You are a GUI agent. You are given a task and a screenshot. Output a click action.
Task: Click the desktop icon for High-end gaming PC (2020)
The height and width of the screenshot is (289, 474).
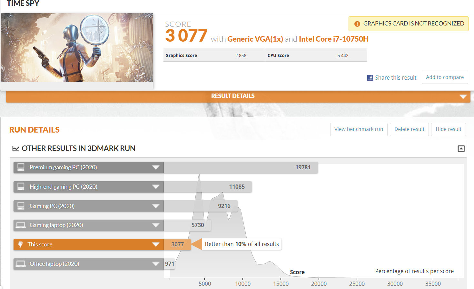pos(21,186)
